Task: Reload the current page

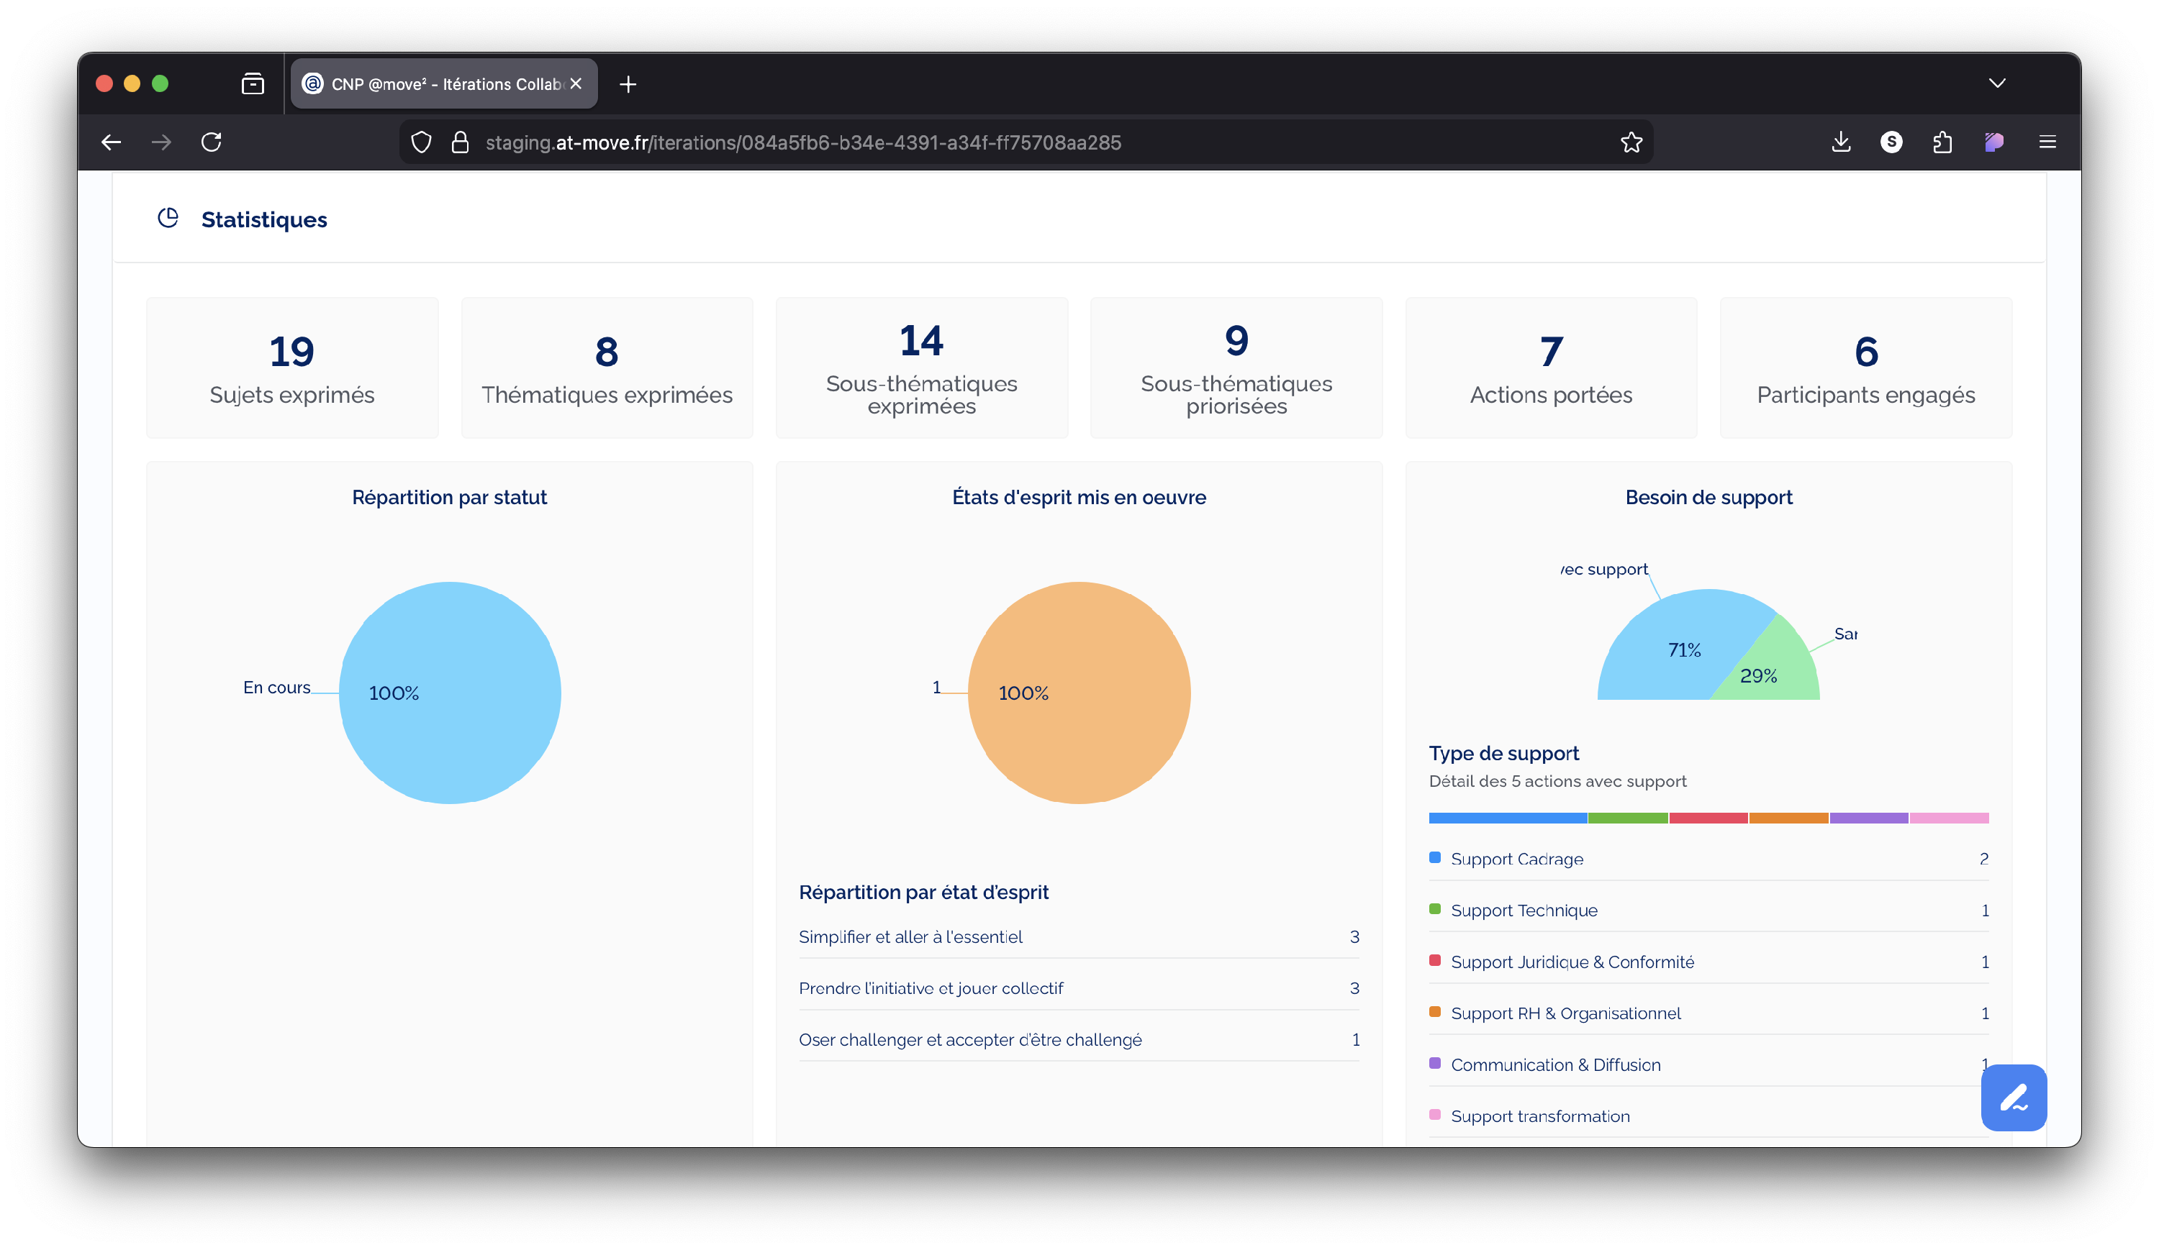Action: point(212,142)
